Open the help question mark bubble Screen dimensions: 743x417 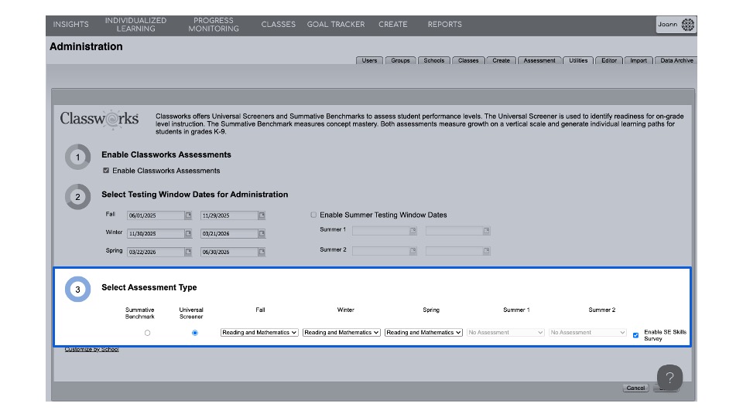[669, 378]
